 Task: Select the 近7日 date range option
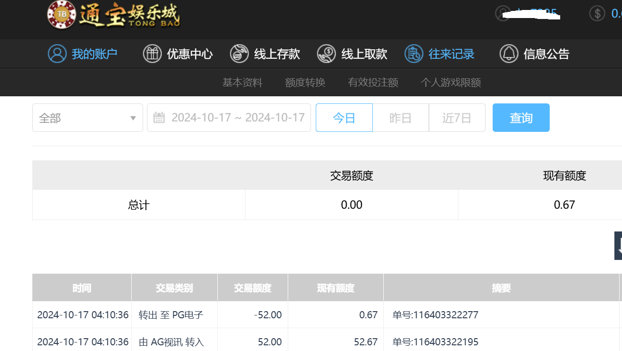pos(457,118)
